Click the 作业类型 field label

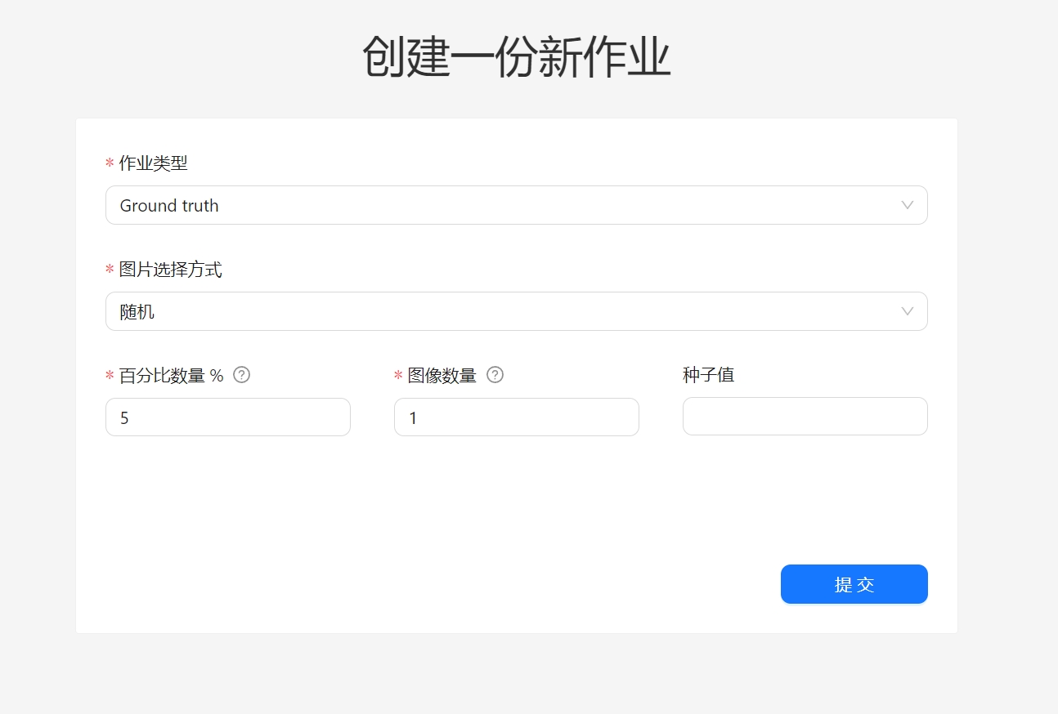153,163
